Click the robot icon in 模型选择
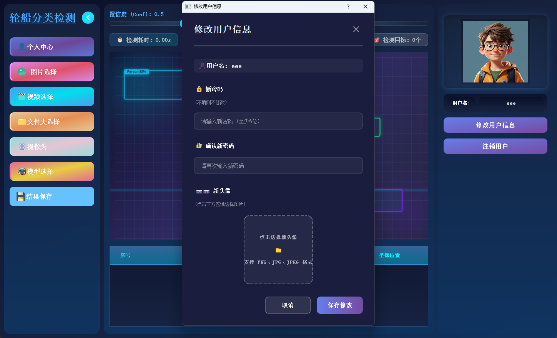 (22, 171)
